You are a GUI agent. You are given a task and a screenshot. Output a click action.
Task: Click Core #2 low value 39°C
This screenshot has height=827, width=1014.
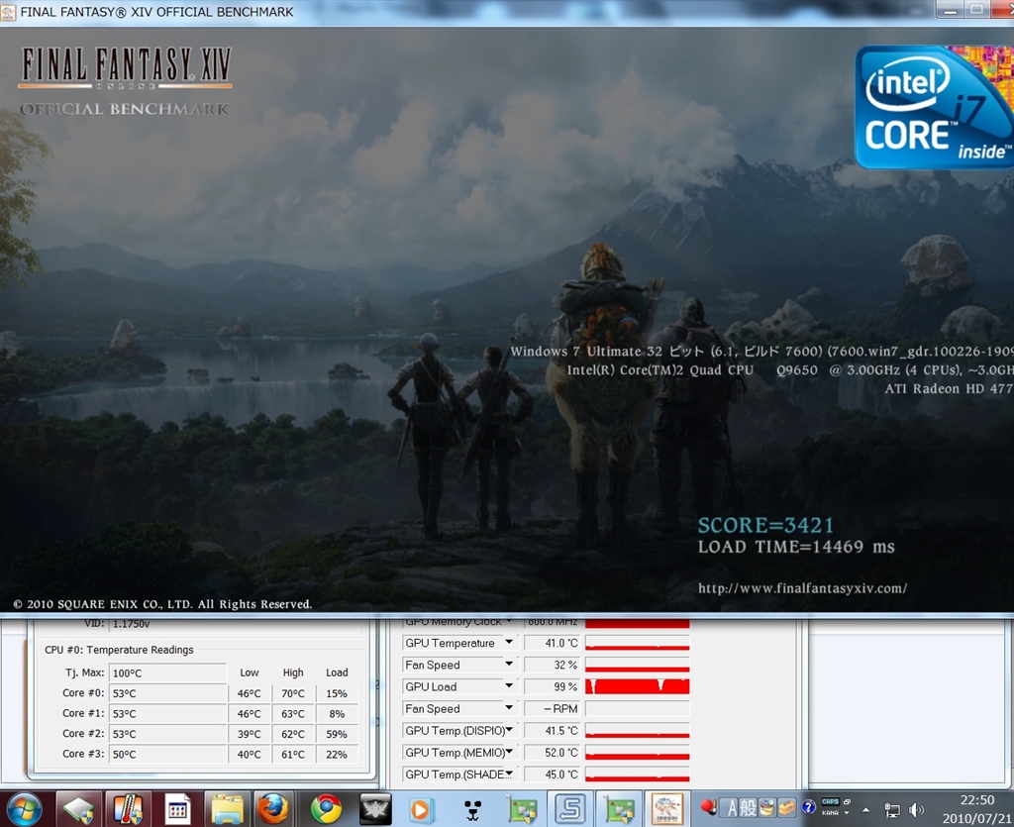[x=249, y=734]
